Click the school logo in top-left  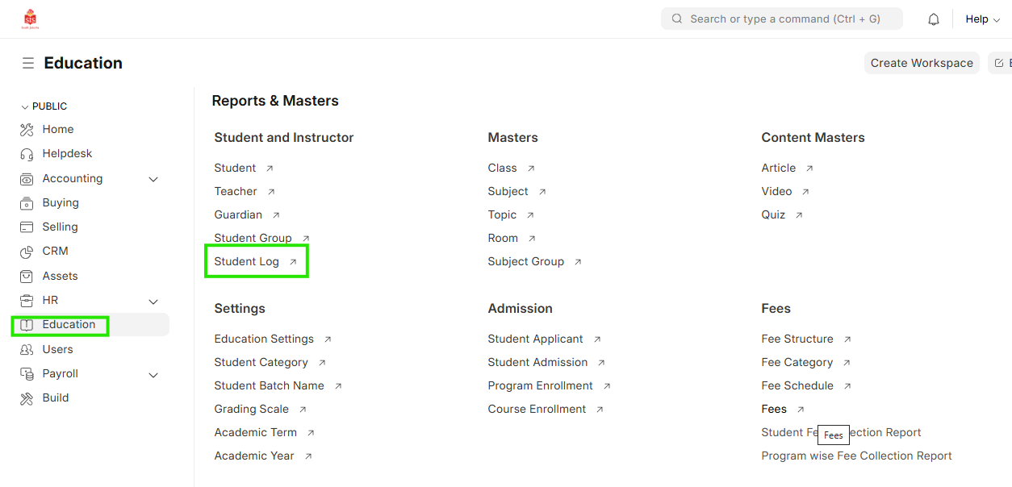[x=31, y=19]
